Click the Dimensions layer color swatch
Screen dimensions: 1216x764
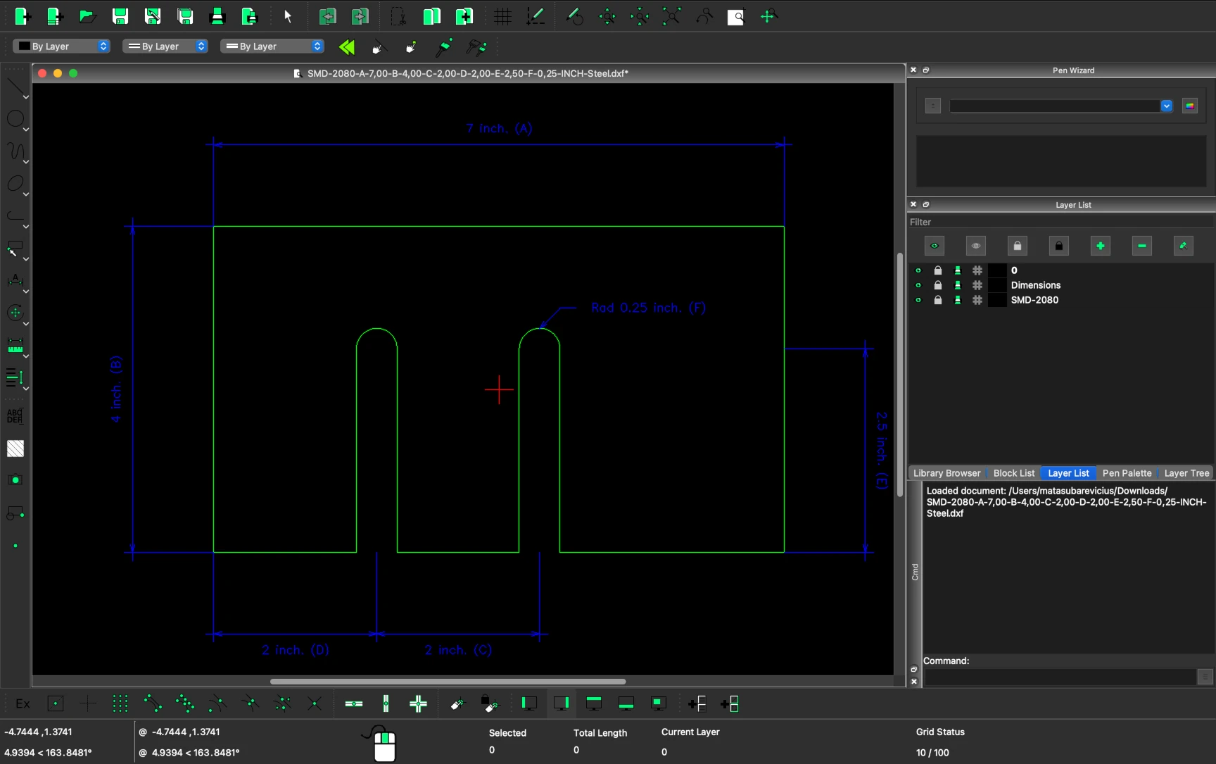[x=997, y=285]
